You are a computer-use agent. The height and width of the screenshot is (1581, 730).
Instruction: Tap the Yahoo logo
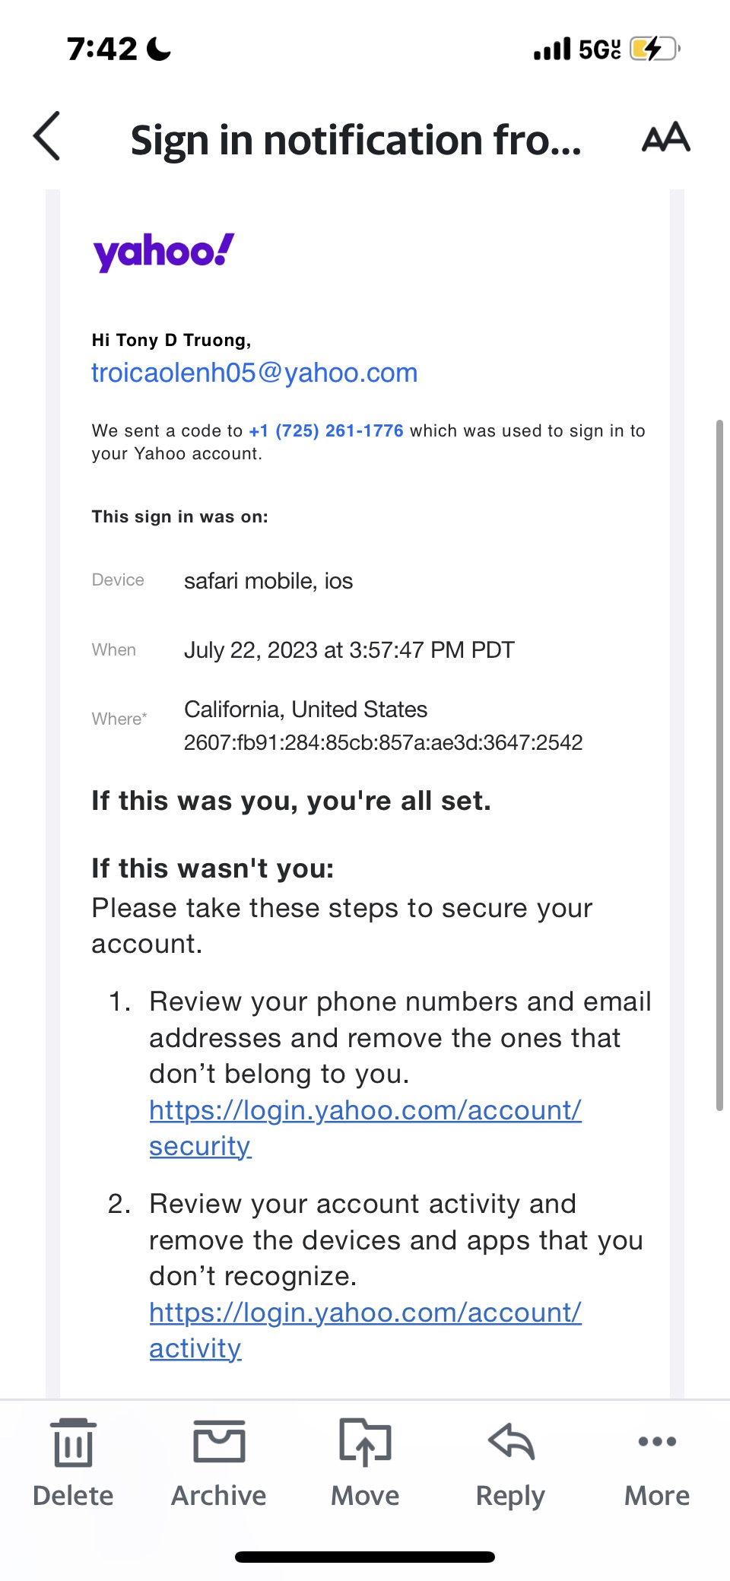tap(163, 252)
